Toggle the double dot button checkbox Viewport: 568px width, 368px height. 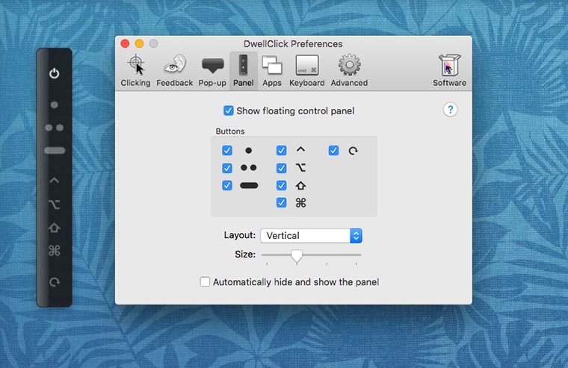[x=227, y=168]
